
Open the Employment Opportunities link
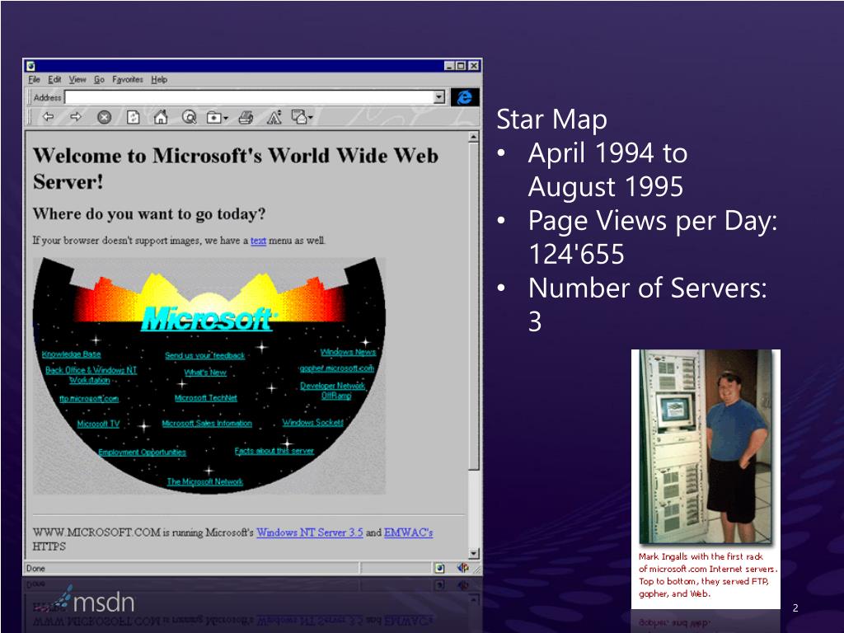[142, 452]
